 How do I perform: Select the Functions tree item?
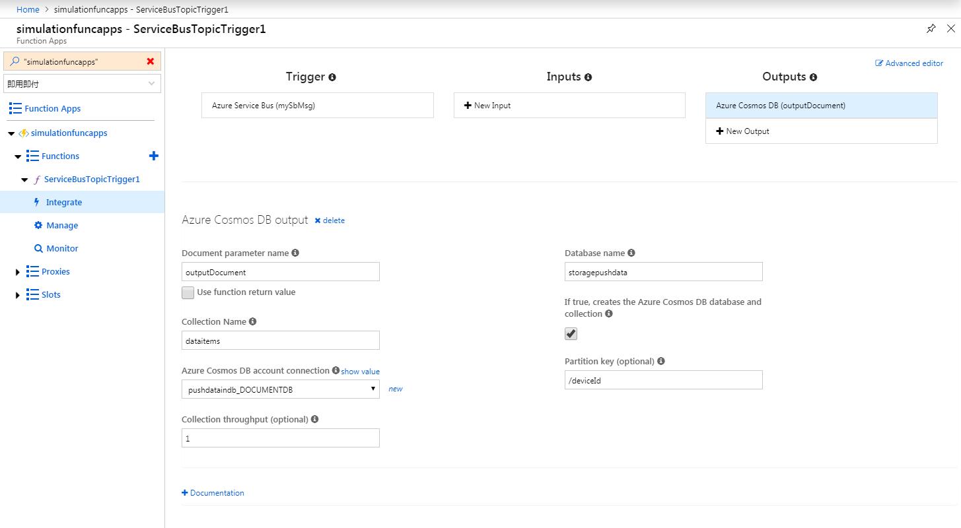tap(60, 156)
